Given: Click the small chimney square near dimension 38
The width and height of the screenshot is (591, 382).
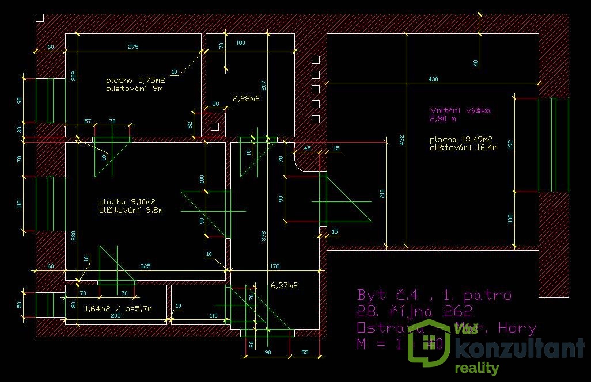Looking at the screenshot, I should pos(215,126).
